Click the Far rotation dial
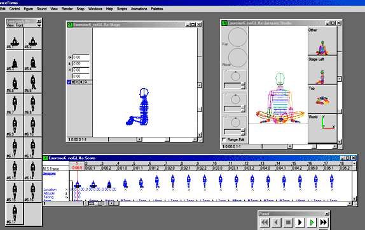This screenshot has width=365, height=230. point(237,37)
